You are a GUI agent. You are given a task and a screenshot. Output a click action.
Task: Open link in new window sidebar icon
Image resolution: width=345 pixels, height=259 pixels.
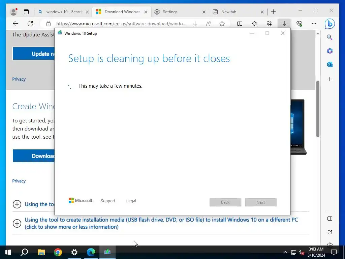[x=330, y=232]
